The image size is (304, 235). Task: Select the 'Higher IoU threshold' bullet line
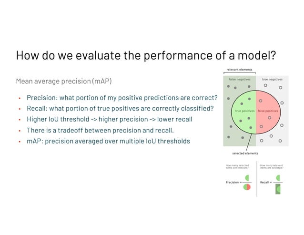click(110, 119)
